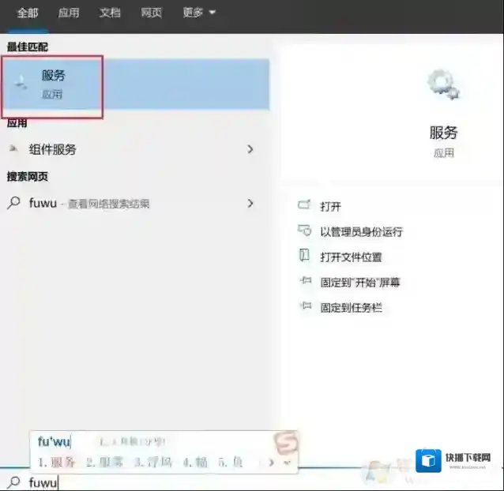Open the 服务 app best match result
Screen dimensions: 504x491
[x=54, y=84]
